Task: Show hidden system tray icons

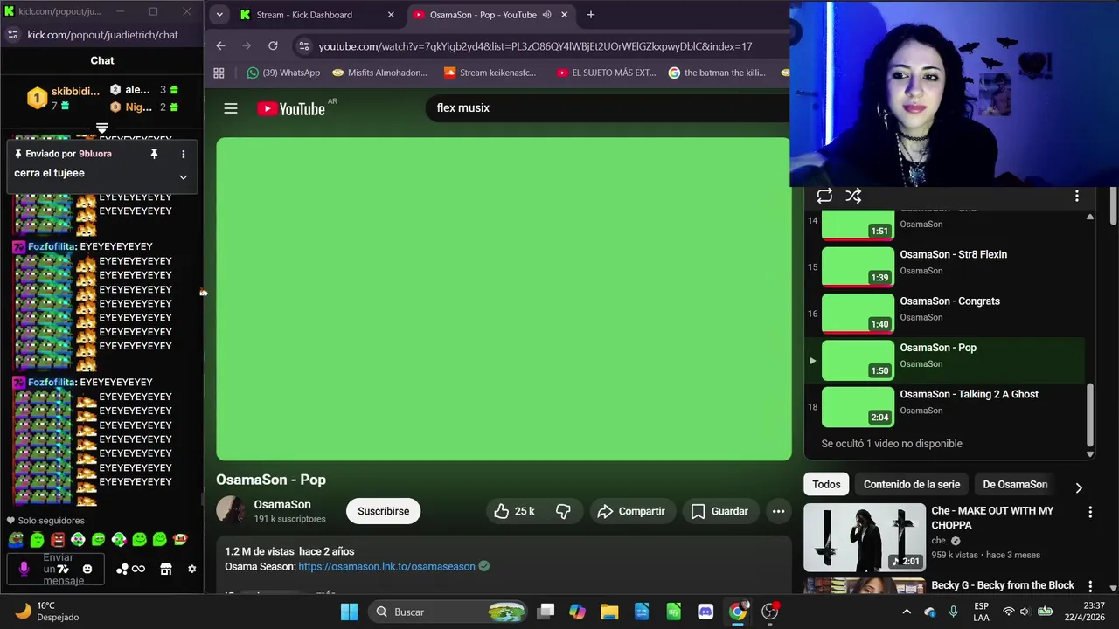Action: tap(907, 612)
